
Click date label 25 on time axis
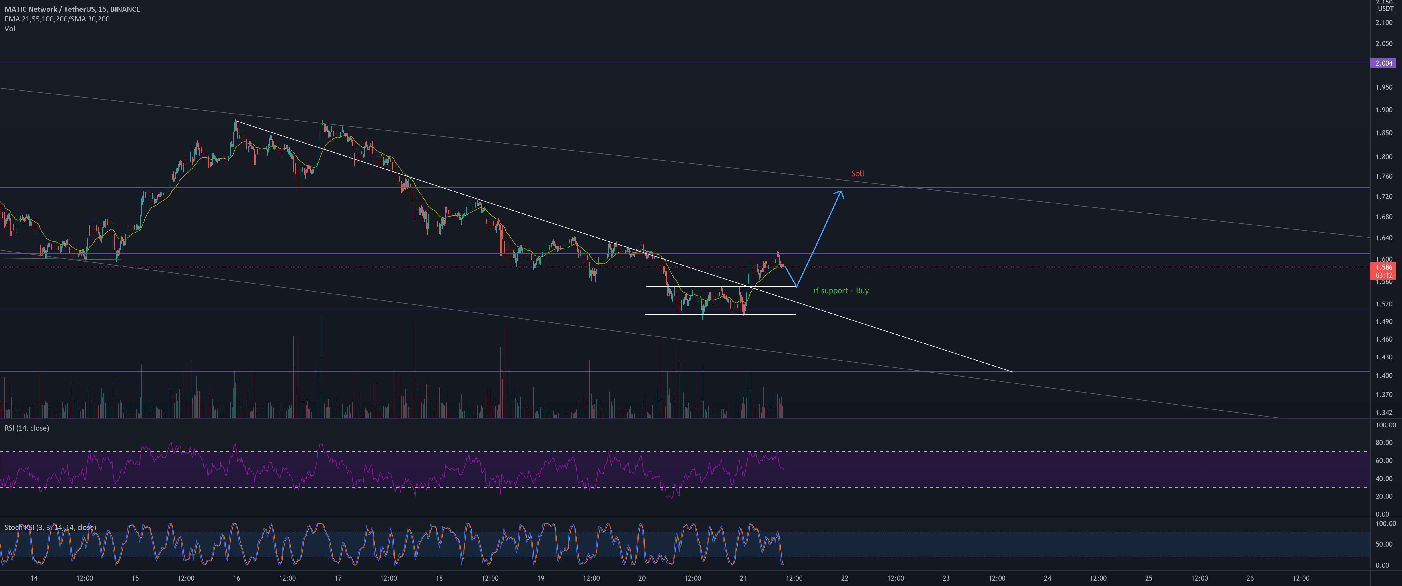click(x=1149, y=578)
